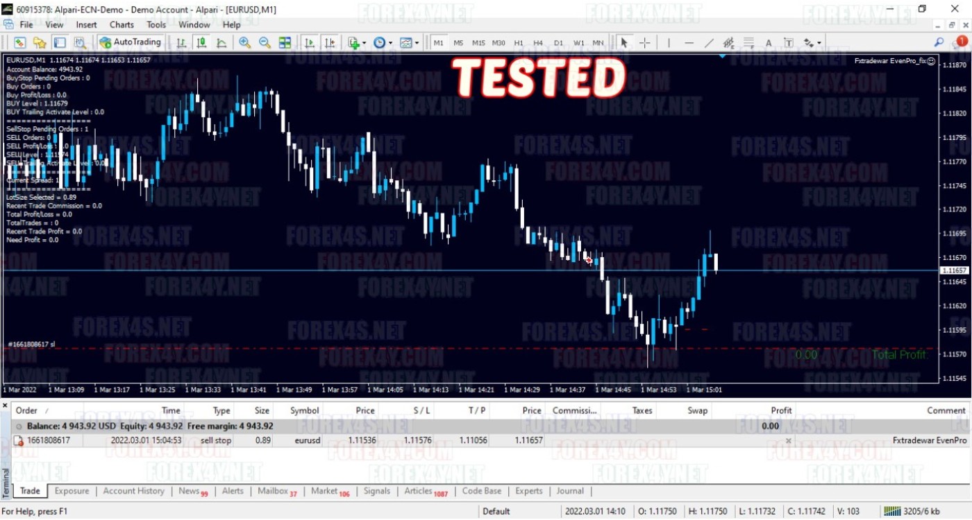Select the M15 timeframe button
This screenshot has height=520, width=972.
(478, 43)
